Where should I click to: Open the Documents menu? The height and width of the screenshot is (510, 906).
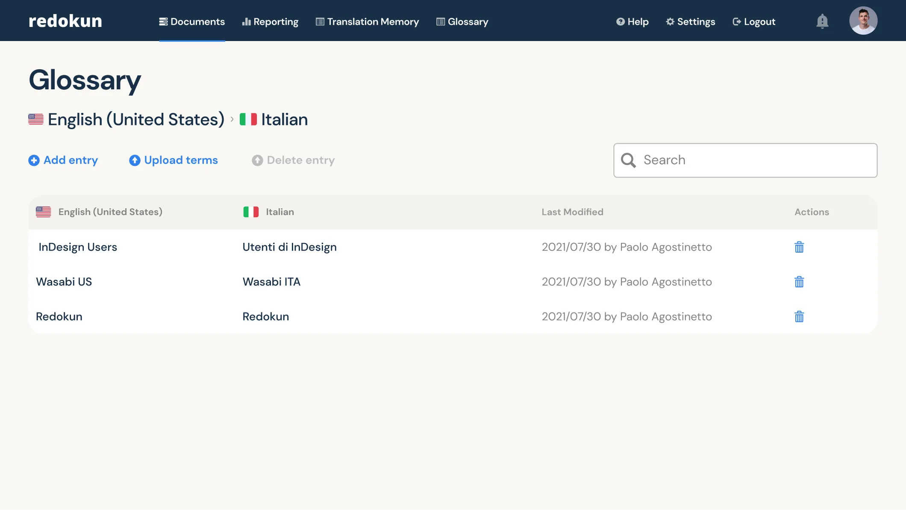click(x=192, y=22)
